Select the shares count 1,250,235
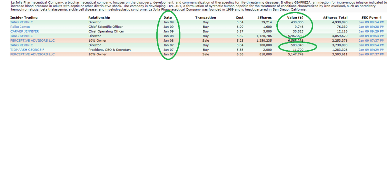The height and width of the screenshot is (175, 387). 264,41
